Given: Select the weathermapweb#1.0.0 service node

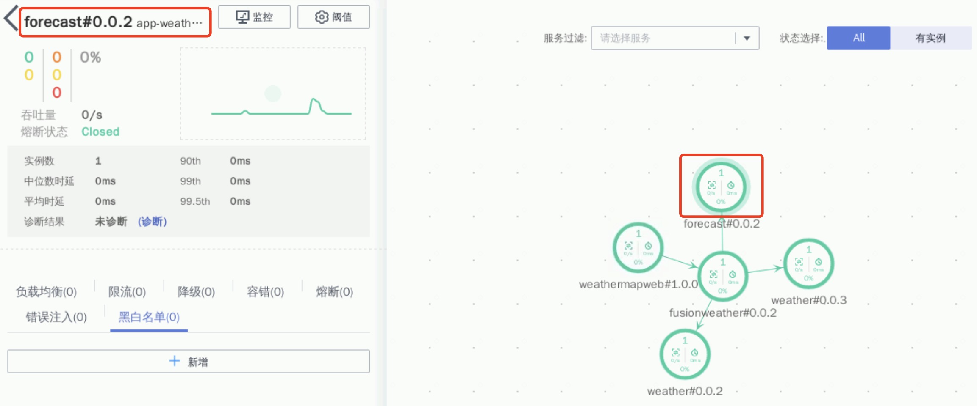Looking at the screenshot, I should point(638,247).
